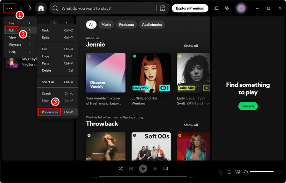The image size is (286, 183).
Task: Expand the Help submenu
Action: pos(20,52)
